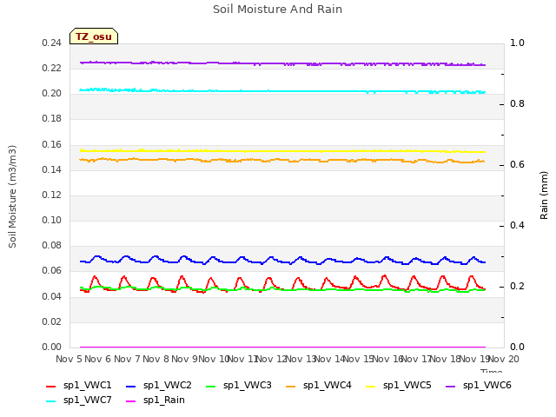Click the blue sp1_VWC2 legend color marker

point(131,387)
